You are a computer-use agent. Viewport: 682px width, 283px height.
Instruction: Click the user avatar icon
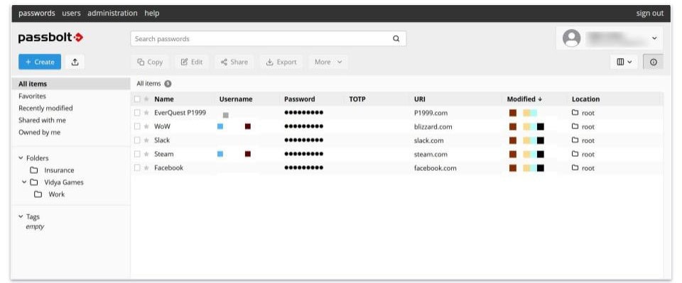[x=571, y=38]
